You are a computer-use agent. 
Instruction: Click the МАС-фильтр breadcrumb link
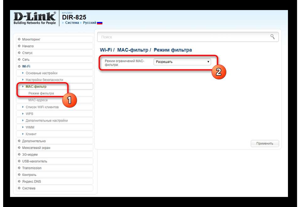(x=133, y=50)
